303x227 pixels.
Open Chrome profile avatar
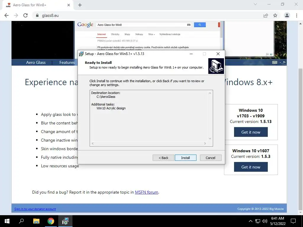287,15
